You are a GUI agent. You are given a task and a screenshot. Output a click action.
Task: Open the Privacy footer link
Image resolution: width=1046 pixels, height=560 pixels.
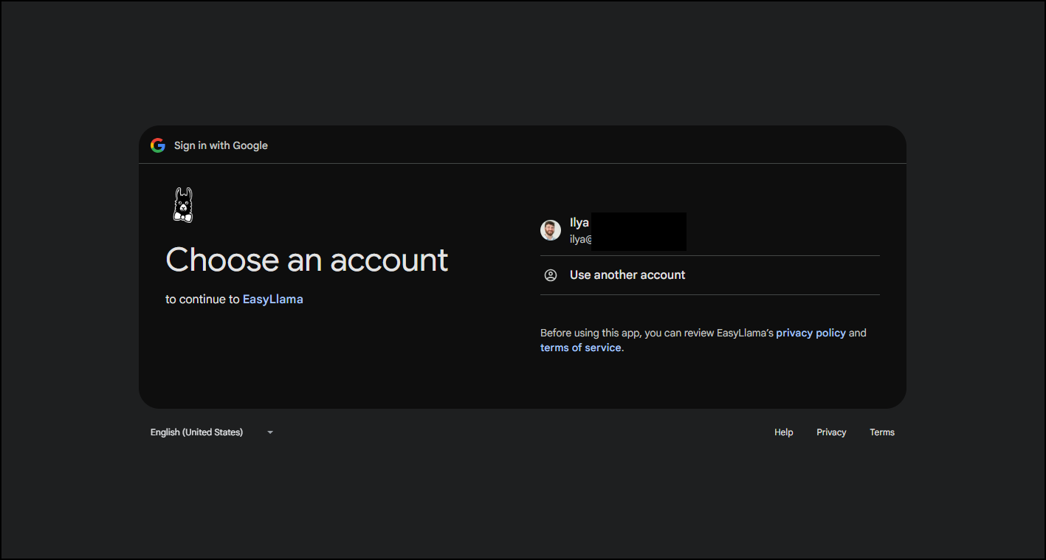pyautogui.click(x=831, y=432)
